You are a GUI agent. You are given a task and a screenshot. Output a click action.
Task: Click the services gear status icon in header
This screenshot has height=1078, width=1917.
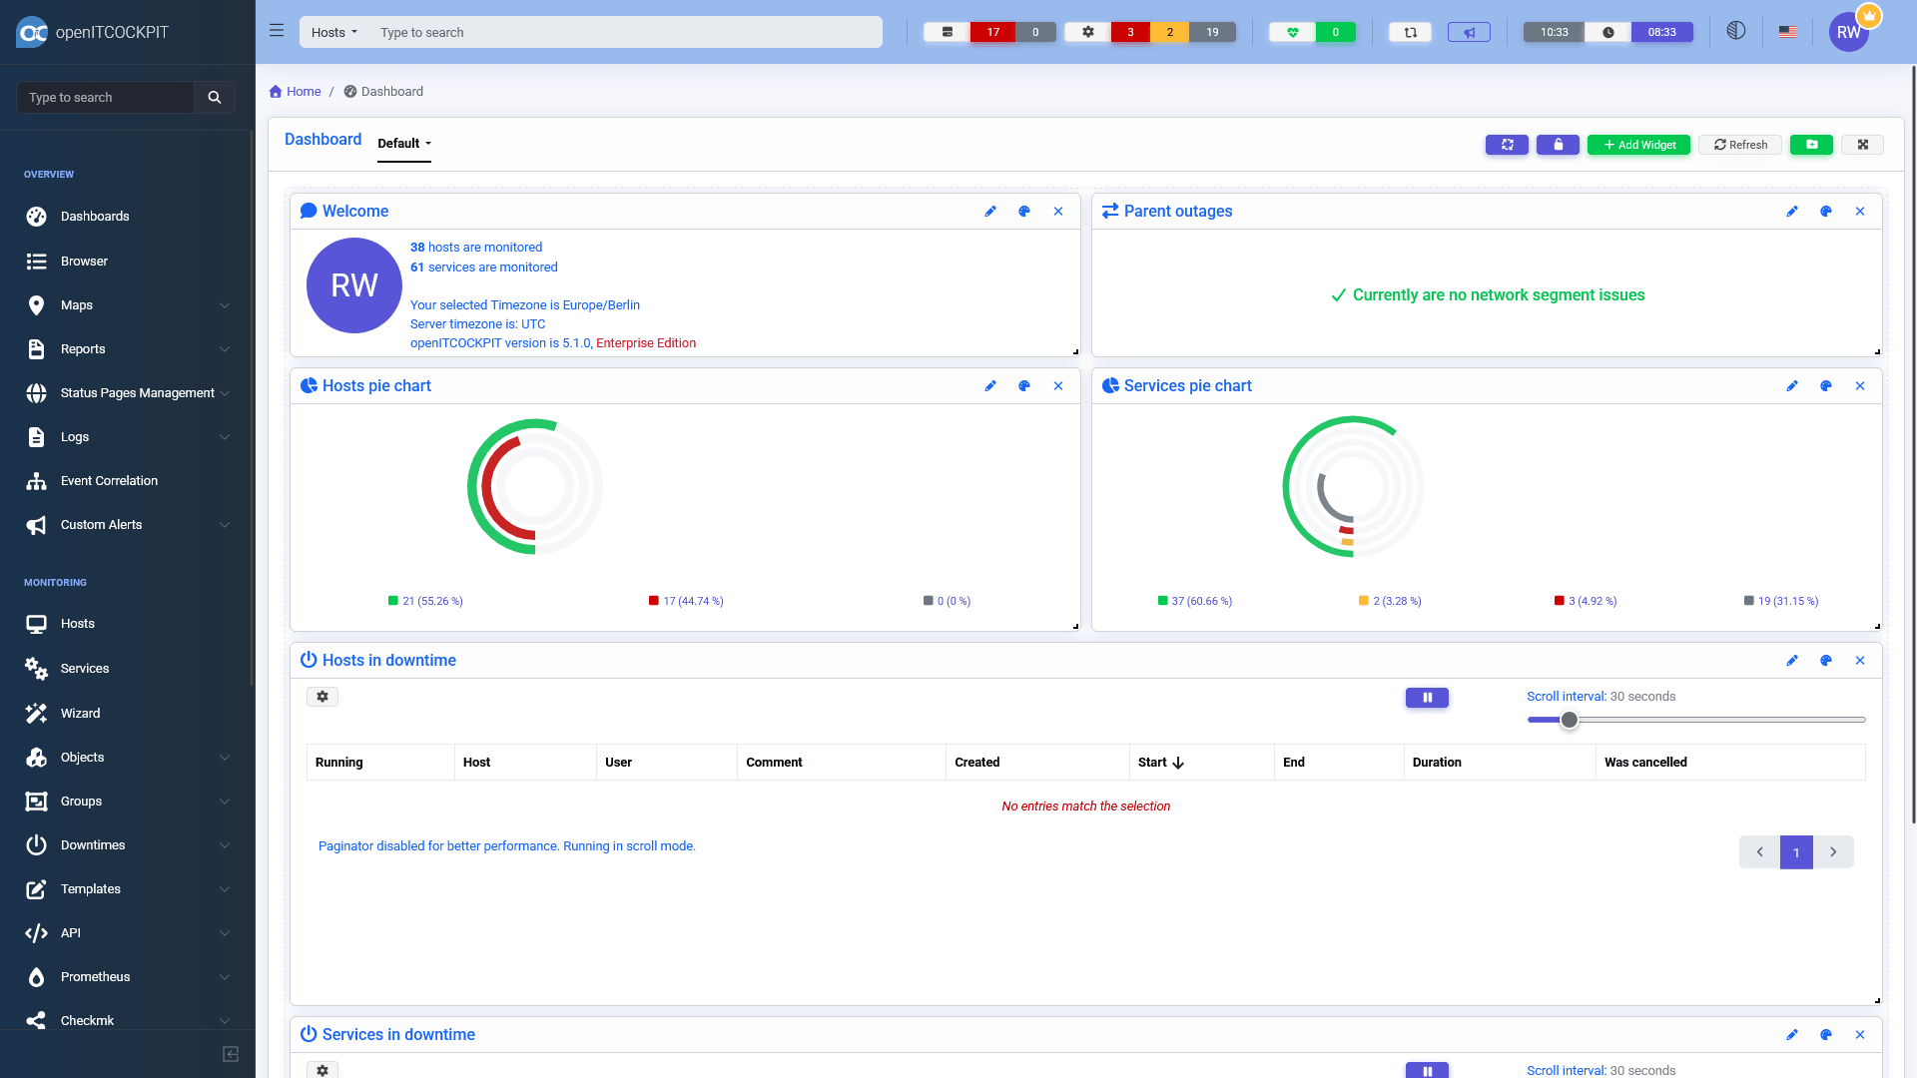coord(1088,32)
